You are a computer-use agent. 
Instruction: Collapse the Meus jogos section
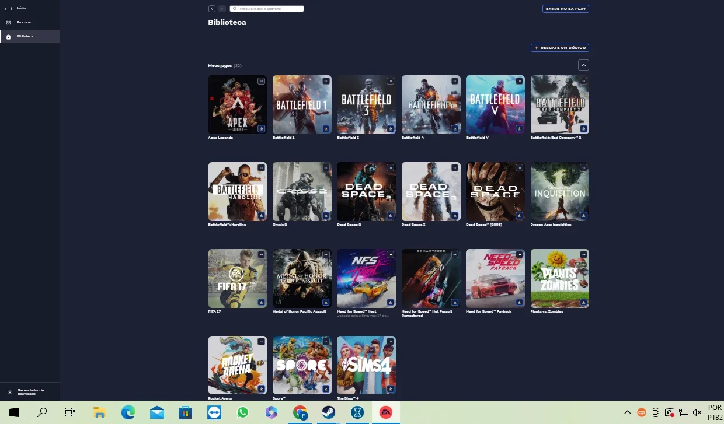click(x=583, y=65)
